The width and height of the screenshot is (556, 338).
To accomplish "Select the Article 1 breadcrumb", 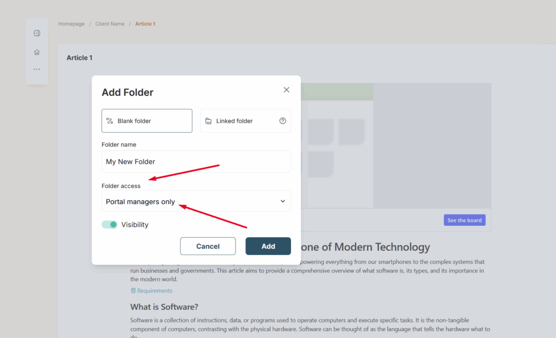I will (x=145, y=24).
